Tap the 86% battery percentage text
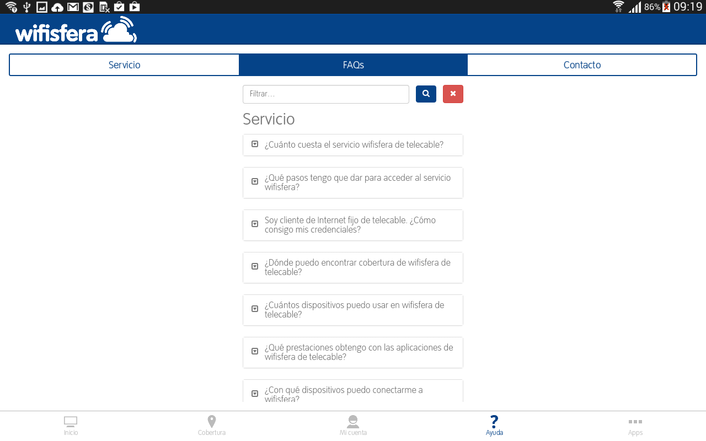The image size is (706, 441). 652,7
